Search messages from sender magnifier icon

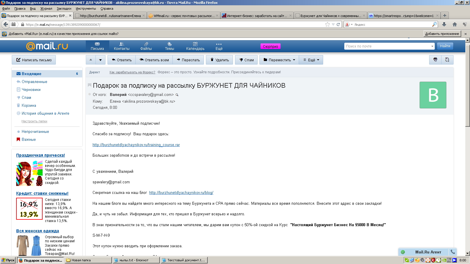pyautogui.click(x=177, y=95)
